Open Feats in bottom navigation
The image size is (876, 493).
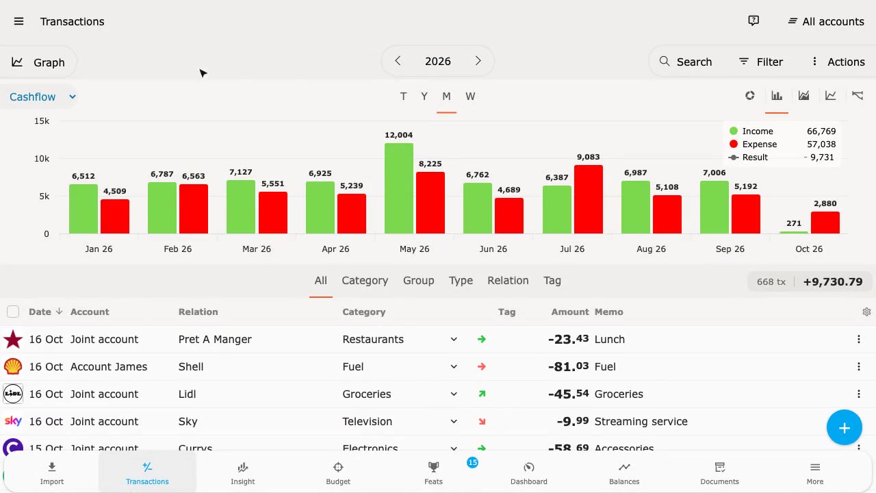tap(433, 472)
